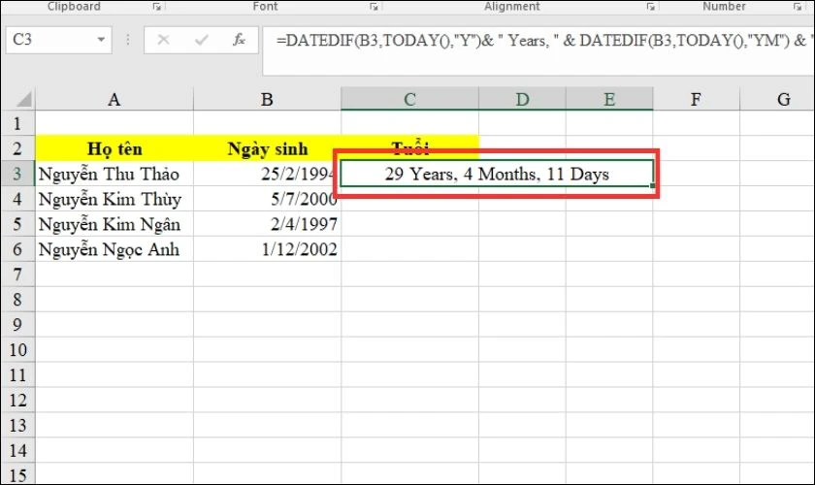The image size is (815, 485).
Task: Select column C header
Action: tap(409, 99)
